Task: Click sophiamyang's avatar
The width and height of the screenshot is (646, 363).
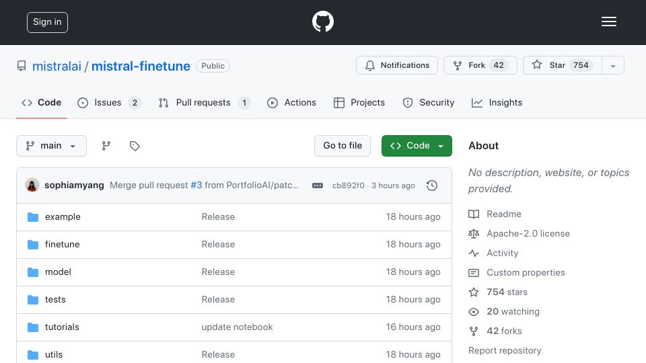Action: click(x=32, y=186)
